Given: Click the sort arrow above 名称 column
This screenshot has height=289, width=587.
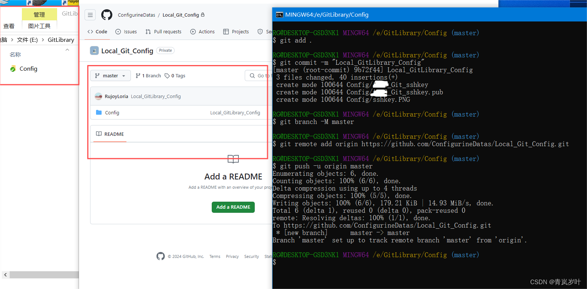Looking at the screenshot, I should tap(67, 50).
